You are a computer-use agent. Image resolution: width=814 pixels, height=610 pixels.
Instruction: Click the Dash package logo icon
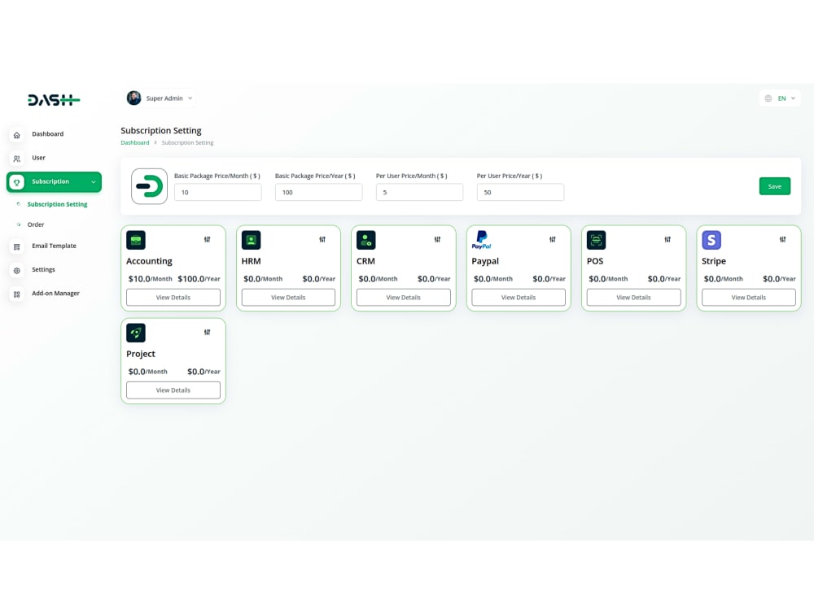tap(150, 186)
